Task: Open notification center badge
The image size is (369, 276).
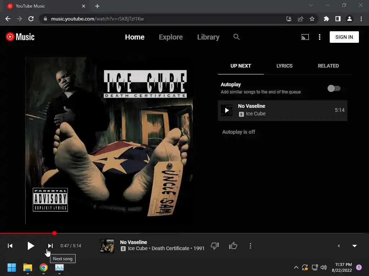Action: tap(359, 267)
